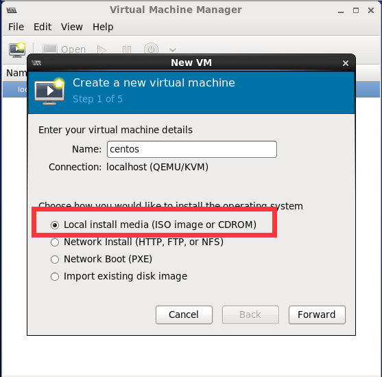Click the Cancel button
382x377 pixels.
point(184,315)
